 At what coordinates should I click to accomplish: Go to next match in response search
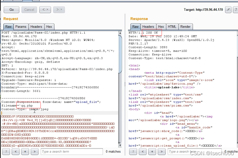click(x=162, y=151)
